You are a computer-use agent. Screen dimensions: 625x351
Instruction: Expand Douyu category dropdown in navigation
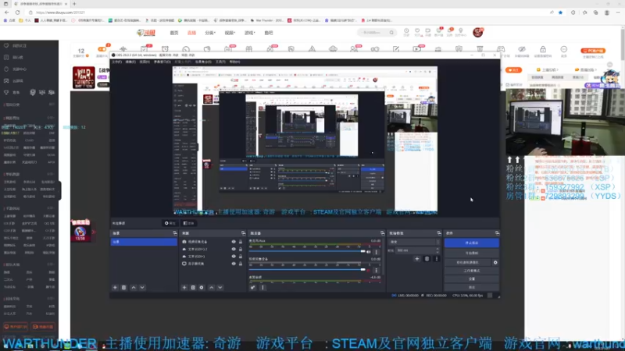tap(210, 33)
